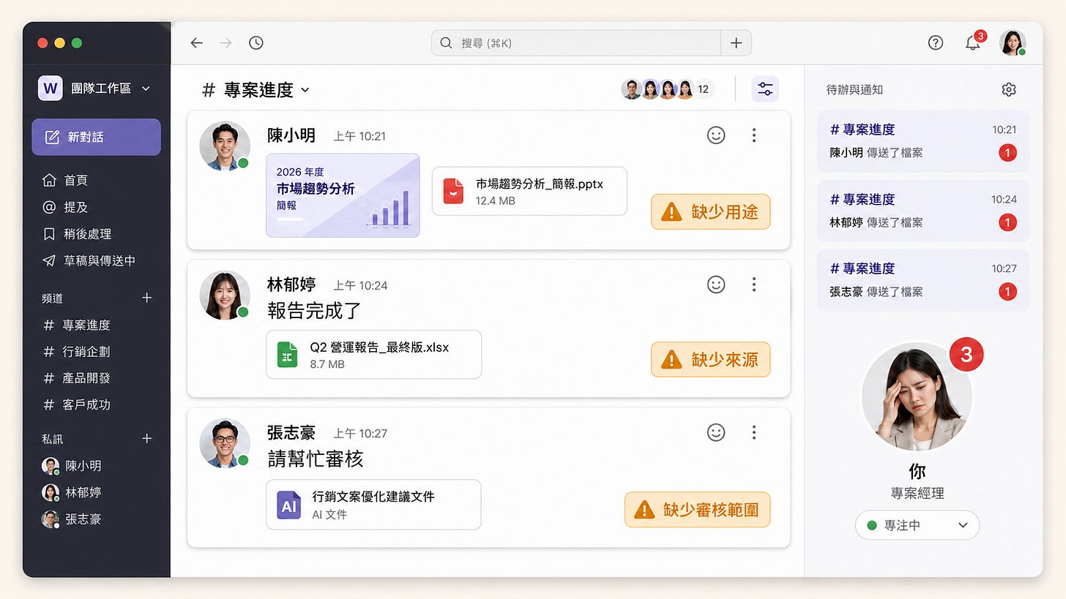Go back with the left arrow
This screenshot has height=599, width=1066.
[x=196, y=43]
